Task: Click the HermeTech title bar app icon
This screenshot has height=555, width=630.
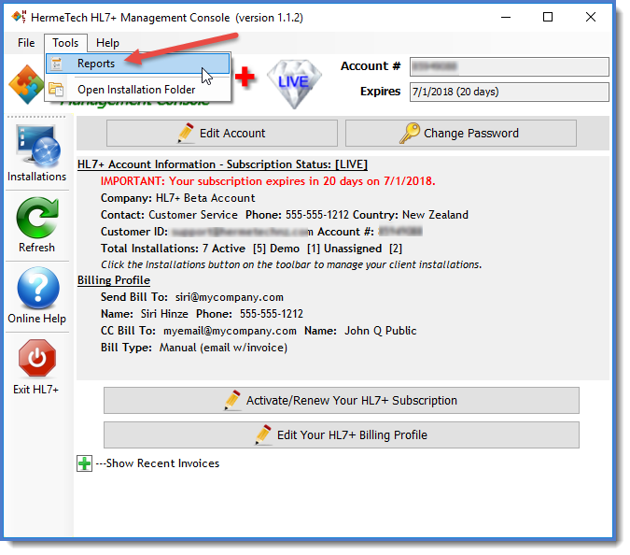Action: click(x=19, y=17)
